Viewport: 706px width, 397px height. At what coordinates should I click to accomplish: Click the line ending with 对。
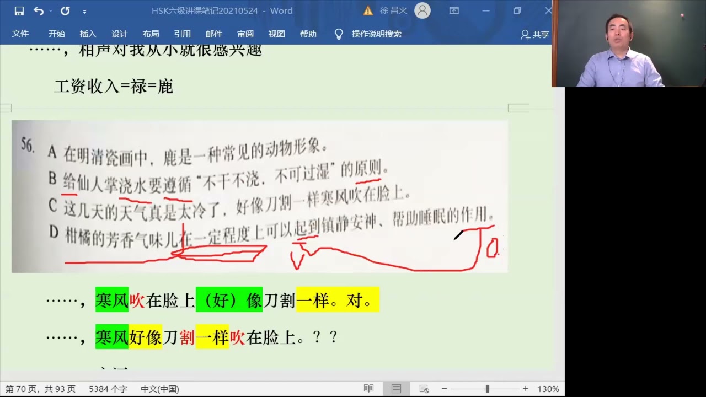click(x=212, y=301)
